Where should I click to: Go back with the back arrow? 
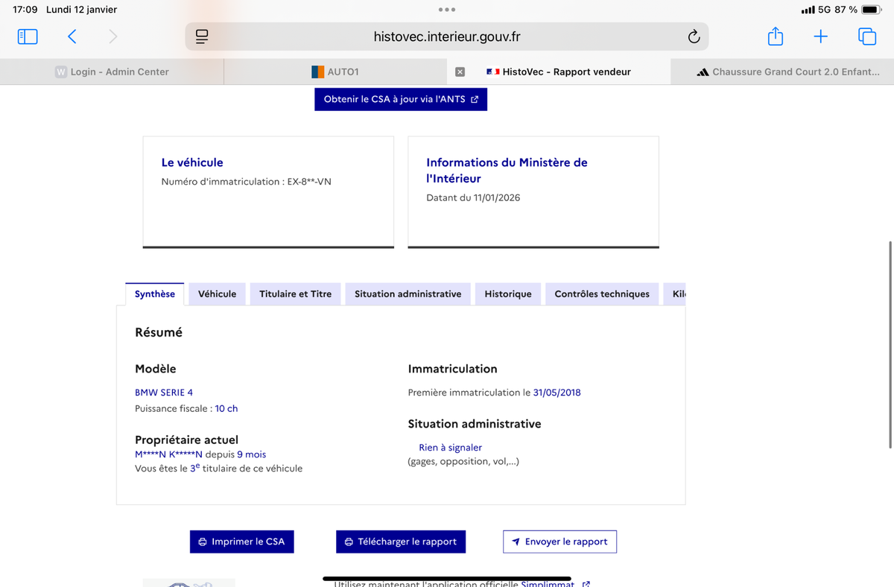pos(72,37)
